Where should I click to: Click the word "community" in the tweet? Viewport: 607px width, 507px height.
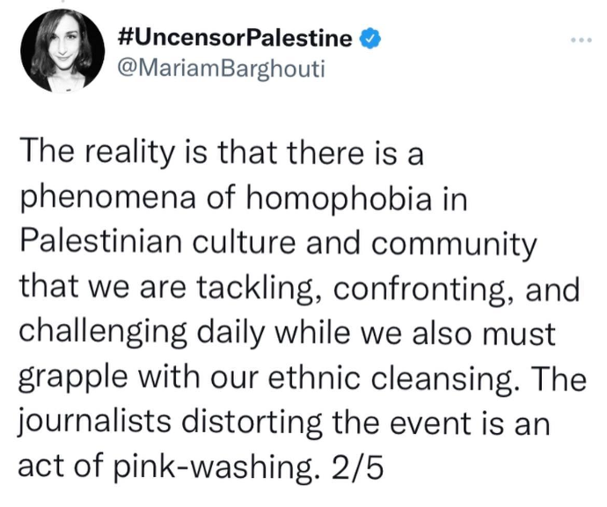click(454, 245)
